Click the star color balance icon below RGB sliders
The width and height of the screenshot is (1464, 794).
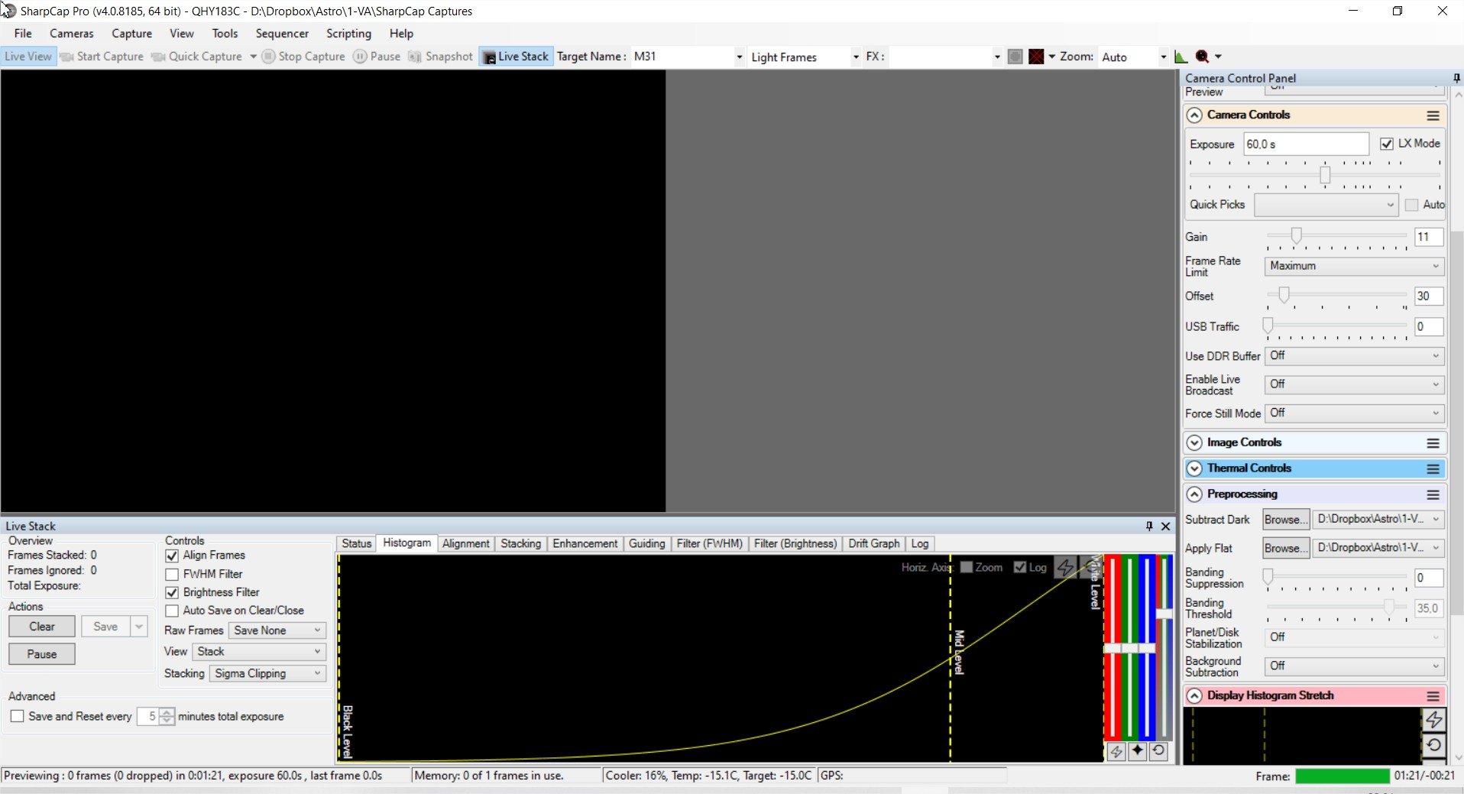1137,751
